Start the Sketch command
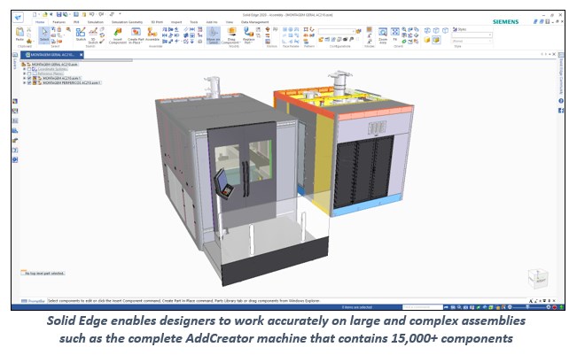 click(81, 35)
